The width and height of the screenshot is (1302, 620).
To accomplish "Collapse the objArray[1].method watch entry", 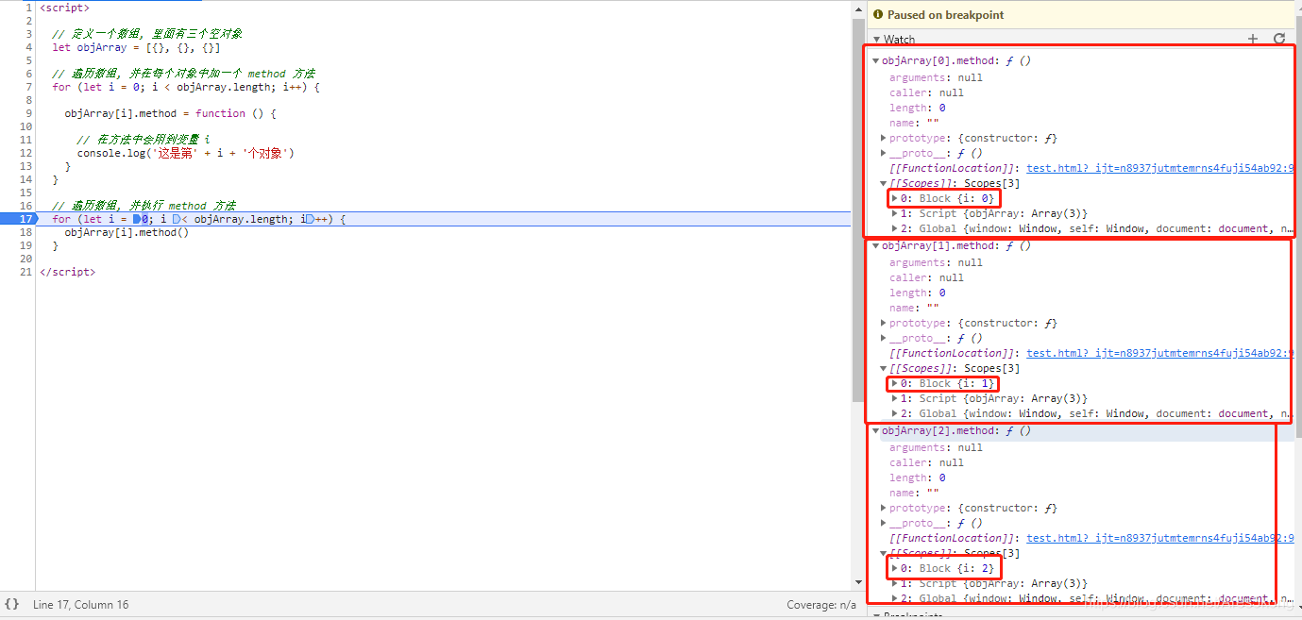I will coord(876,245).
